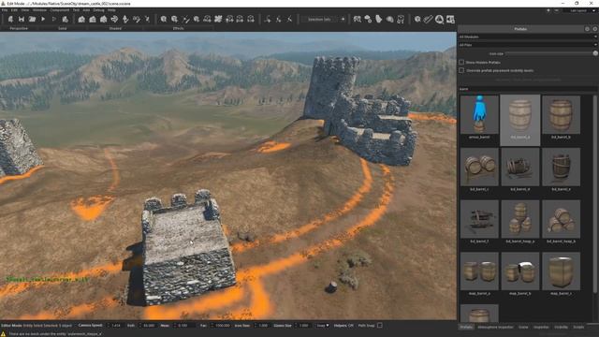Click the Far clipping value field
Viewport: 599px width, 337px height.
222,326
